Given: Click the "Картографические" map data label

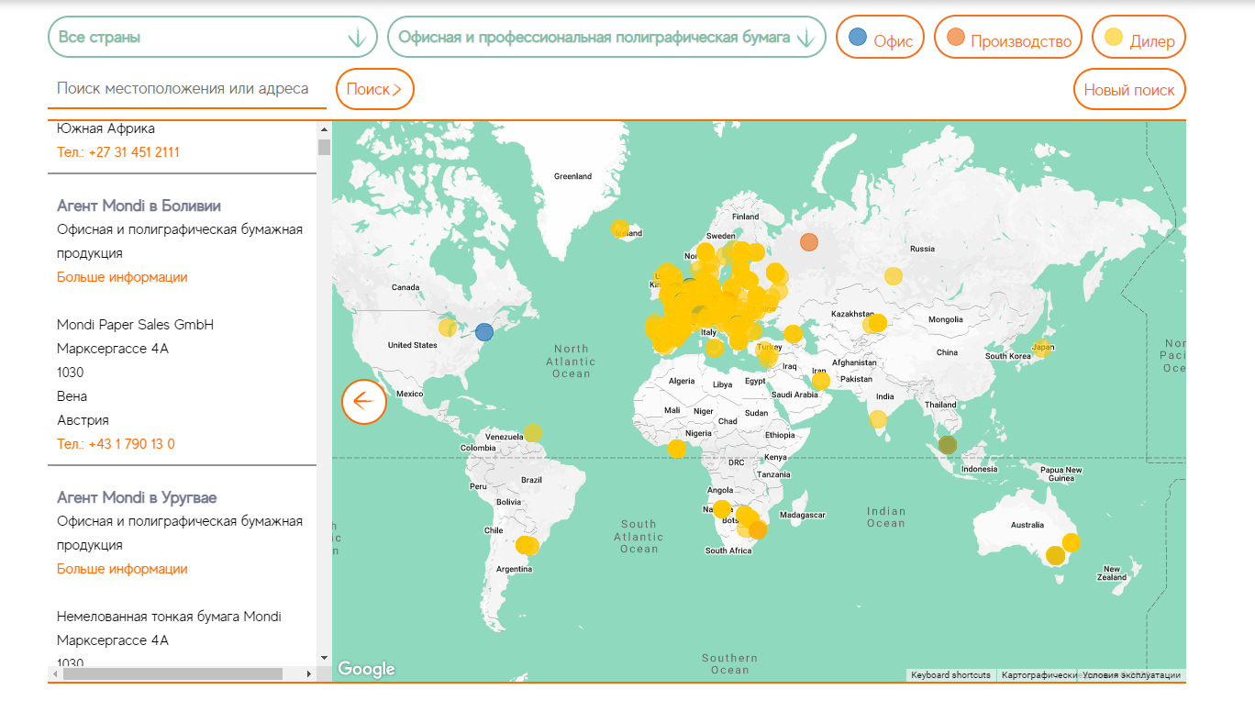Looking at the screenshot, I should (x=1038, y=675).
